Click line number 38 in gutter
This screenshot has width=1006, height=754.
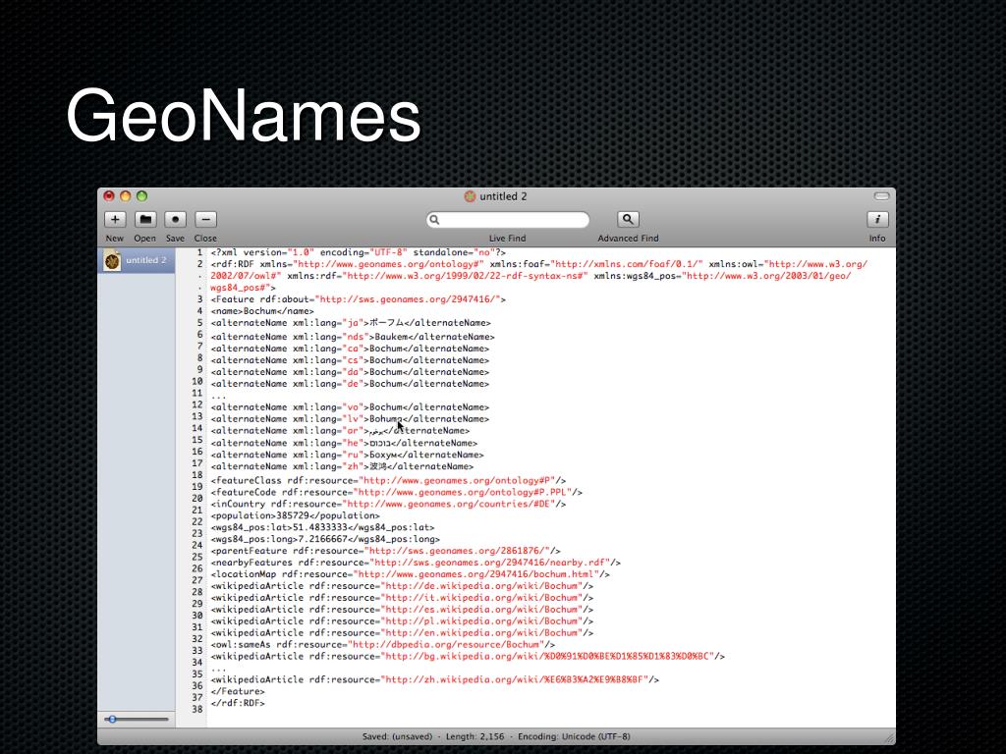coord(196,709)
